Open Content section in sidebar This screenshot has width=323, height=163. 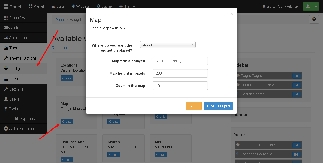point(23,28)
